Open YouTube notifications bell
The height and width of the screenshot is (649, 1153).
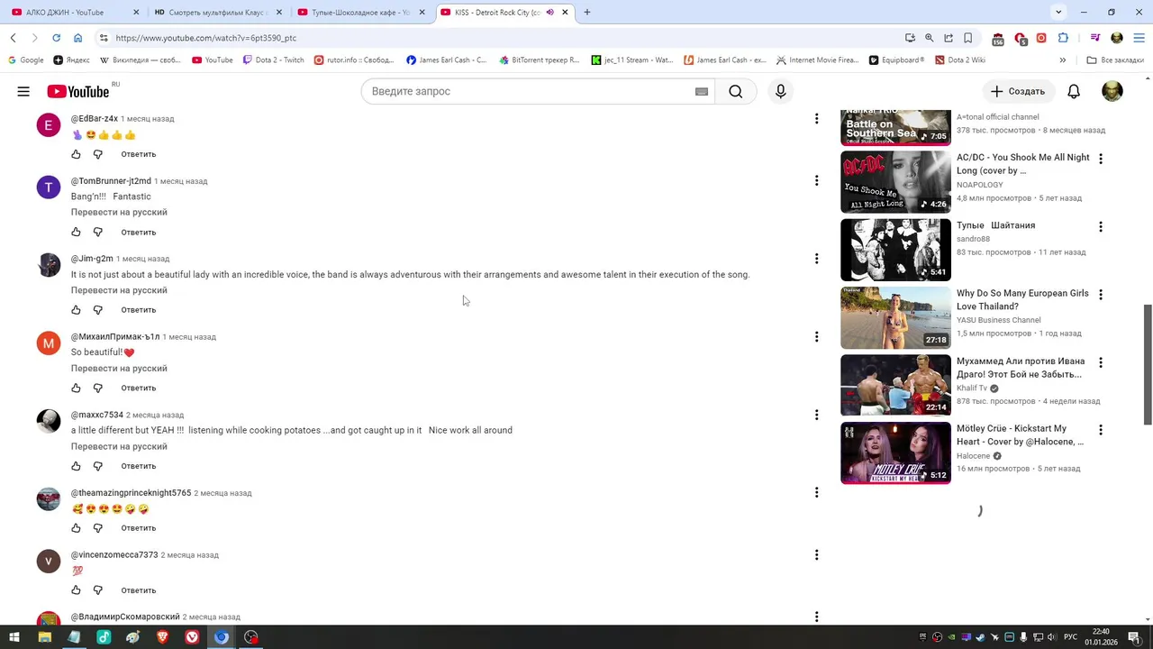[1074, 91]
